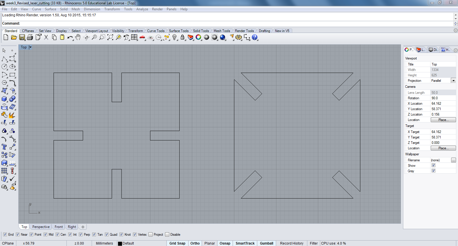
Task: Select the Polygon tool in left sidebar
Action: click(4, 83)
